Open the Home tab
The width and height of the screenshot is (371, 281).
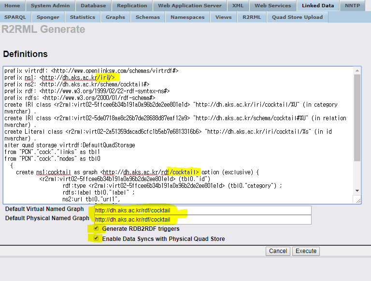pos(12,6)
